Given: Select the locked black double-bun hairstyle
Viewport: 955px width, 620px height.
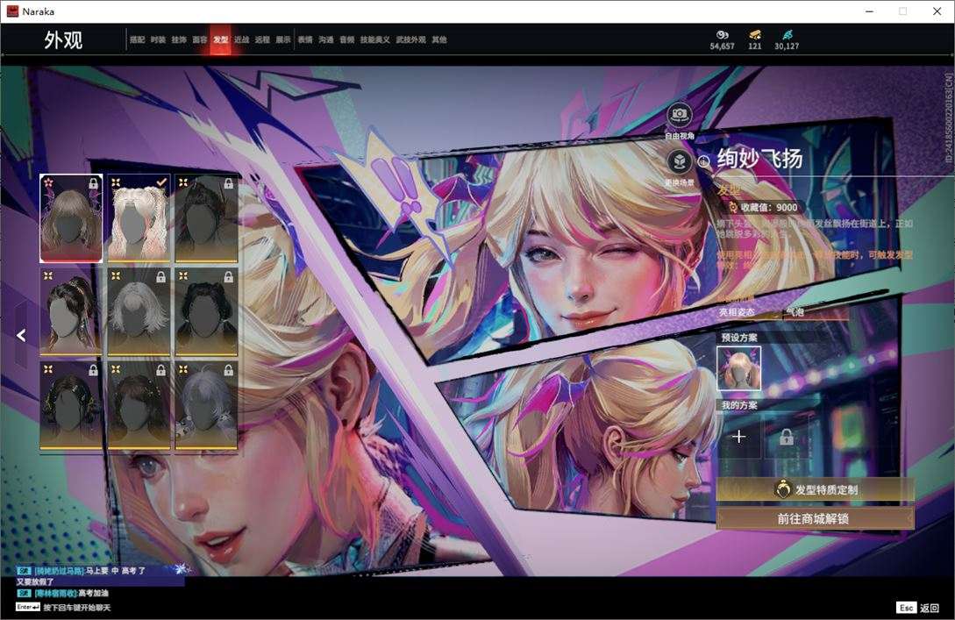Looking at the screenshot, I should (x=206, y=312).
